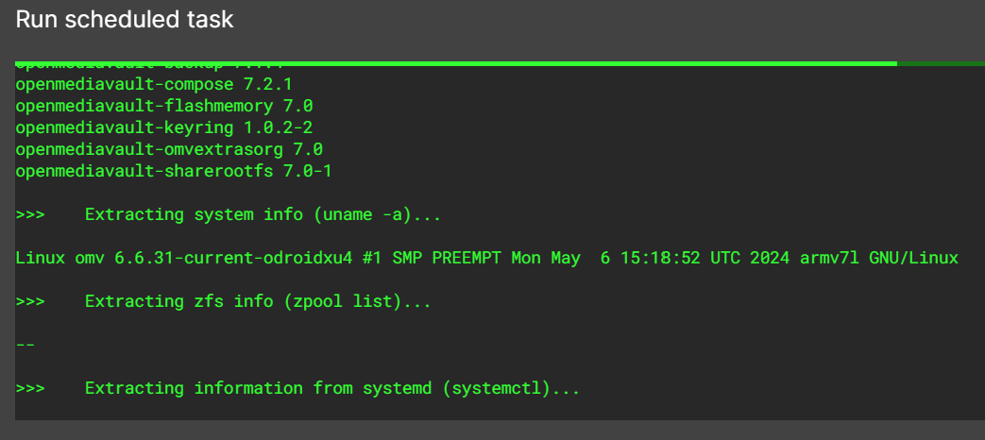Image resolution: width=985 pixels, height=440 pixels.
Task: Click the Extracting system info output line
Action: tap(229, 214)
